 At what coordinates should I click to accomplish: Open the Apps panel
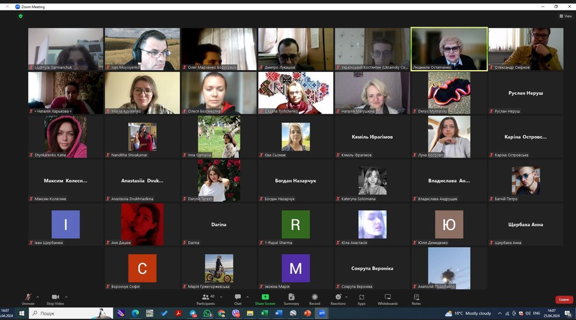click(362, 299)
